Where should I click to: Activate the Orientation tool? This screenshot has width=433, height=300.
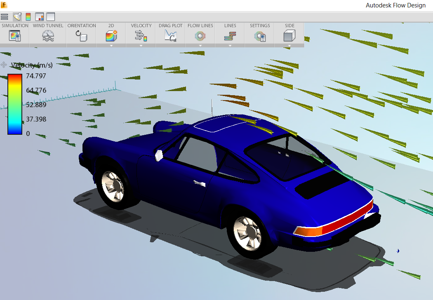tap(81, 36)
